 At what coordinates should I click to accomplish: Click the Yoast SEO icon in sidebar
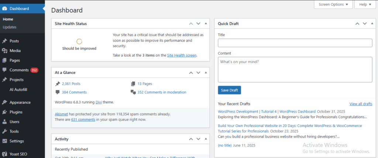pyautogui.click(x=4, y=154)
